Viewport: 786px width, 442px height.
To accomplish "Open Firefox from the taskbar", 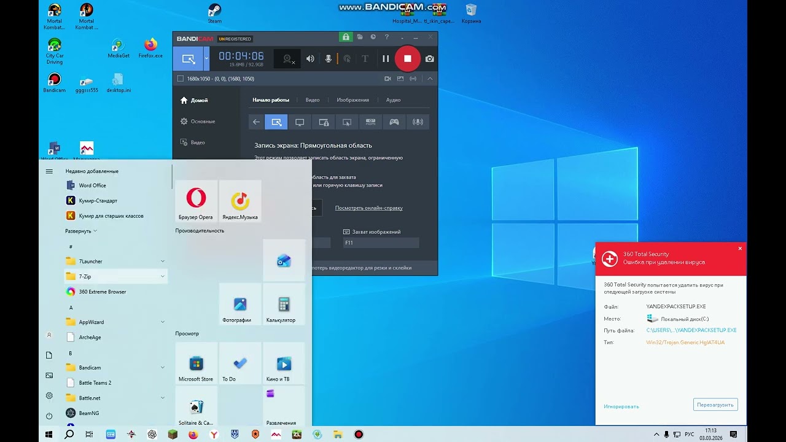I will click(x=193, y=435).
